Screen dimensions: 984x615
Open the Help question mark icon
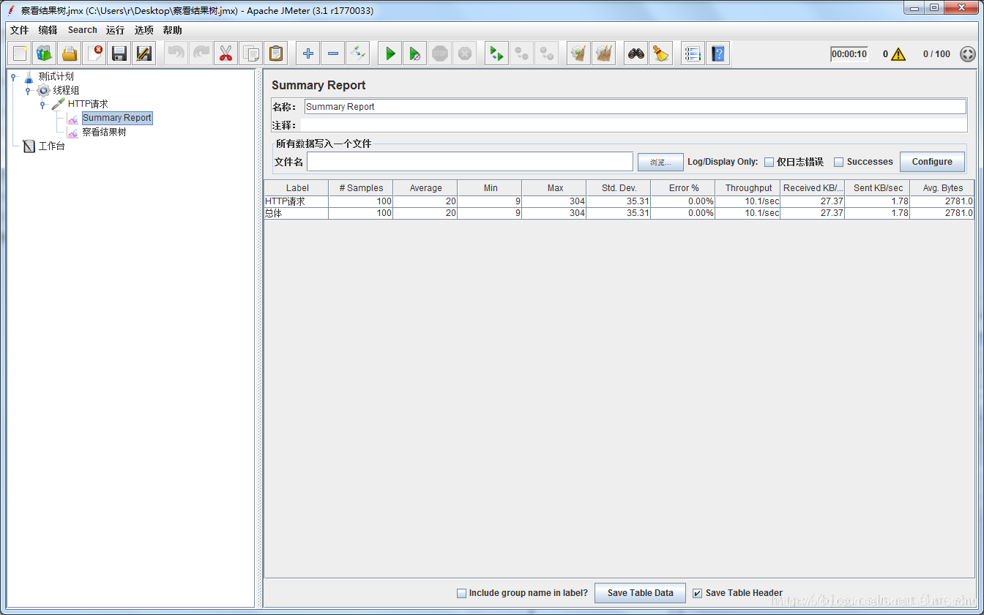(x=718, y=53)
